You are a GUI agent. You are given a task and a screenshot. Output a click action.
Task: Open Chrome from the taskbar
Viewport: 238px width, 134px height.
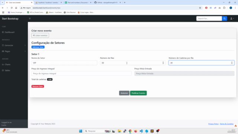[130, 131]
